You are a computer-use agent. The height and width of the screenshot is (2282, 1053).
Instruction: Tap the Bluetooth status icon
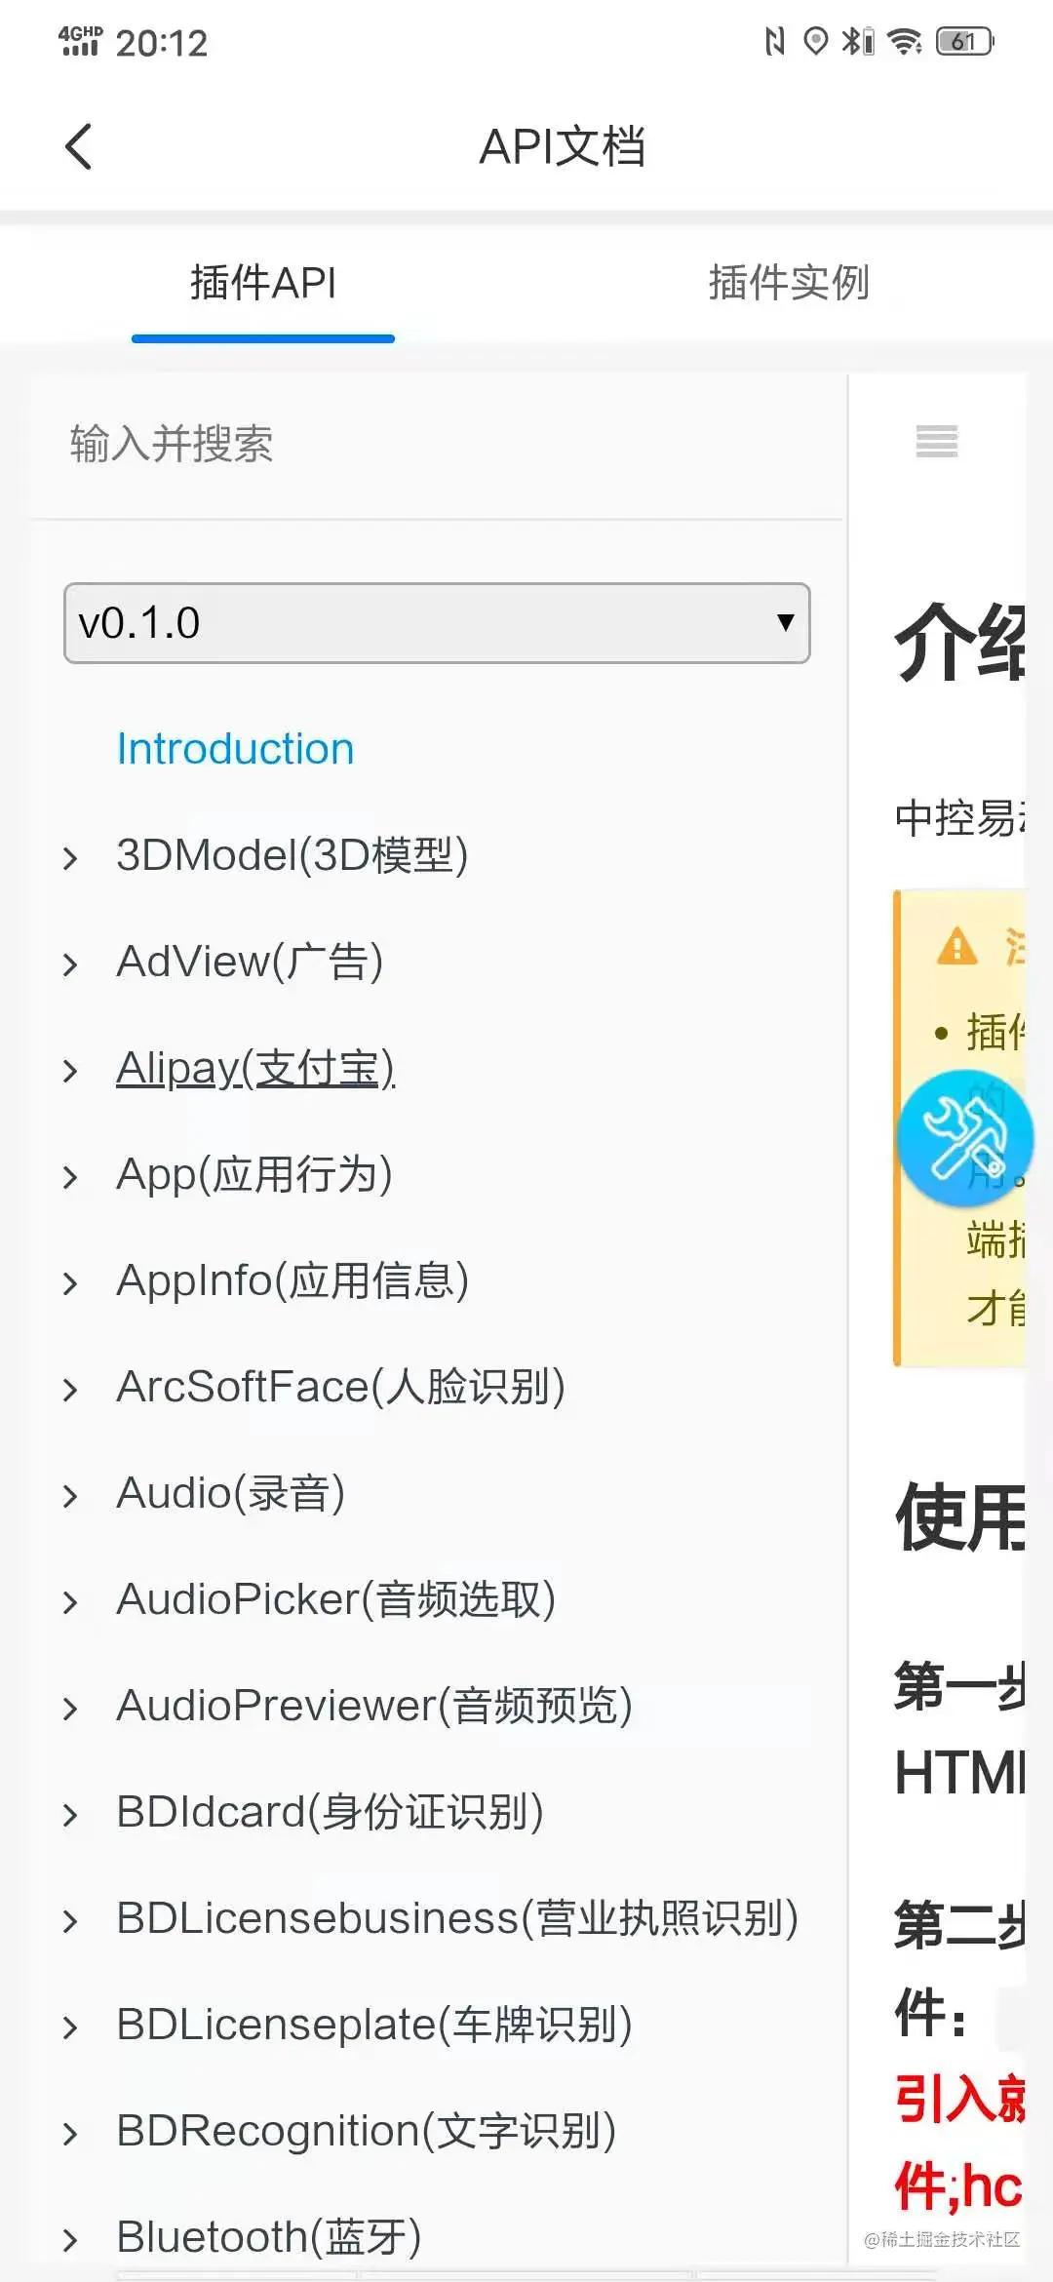(857, 42)
